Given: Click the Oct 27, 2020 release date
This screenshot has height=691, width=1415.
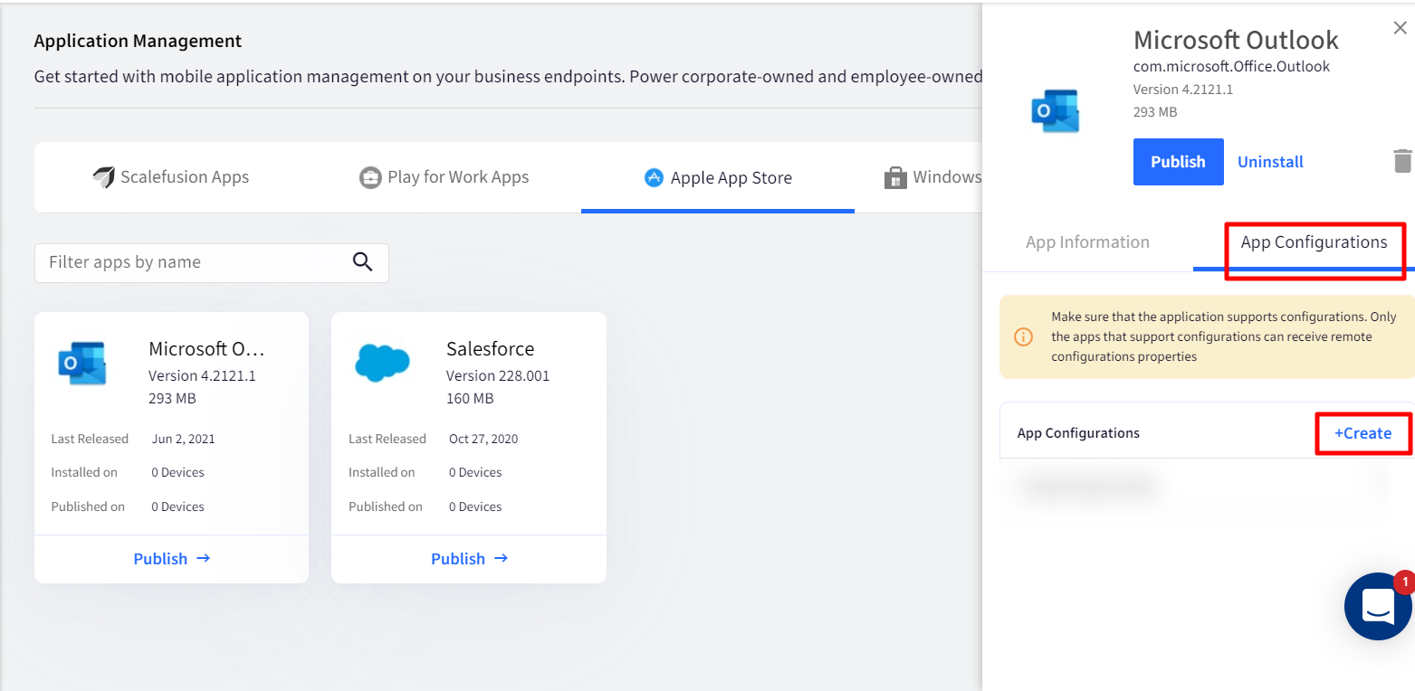Looking at the screenshot, I should pyautogui.click(x=483, y=439).
